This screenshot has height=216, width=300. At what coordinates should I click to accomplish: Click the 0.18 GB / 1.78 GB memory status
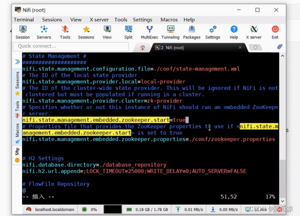click(147, 210)
